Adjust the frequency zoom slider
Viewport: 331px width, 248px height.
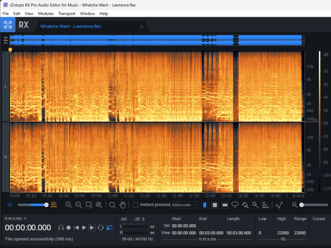pyautogui.click(x=314, y=205)
